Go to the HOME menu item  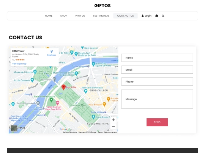pos(49,16)
